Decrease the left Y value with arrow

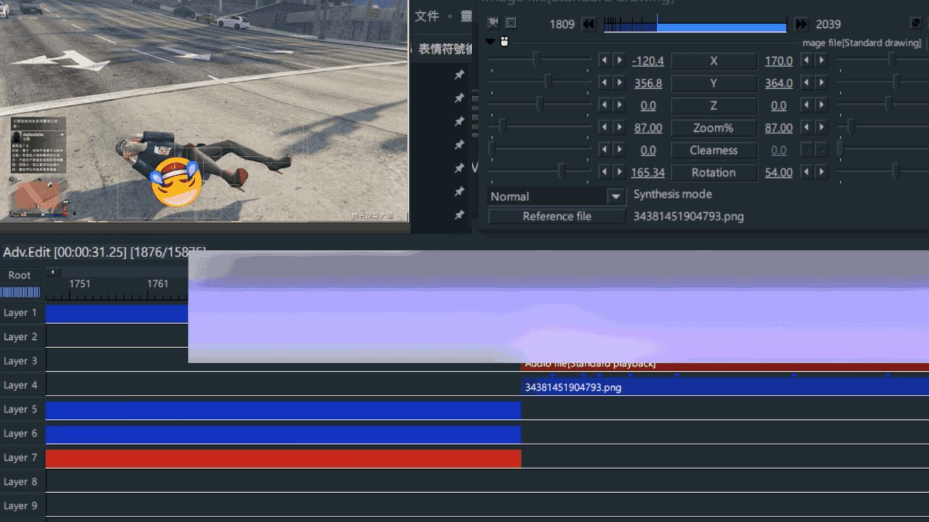click(x=604, y=83)
